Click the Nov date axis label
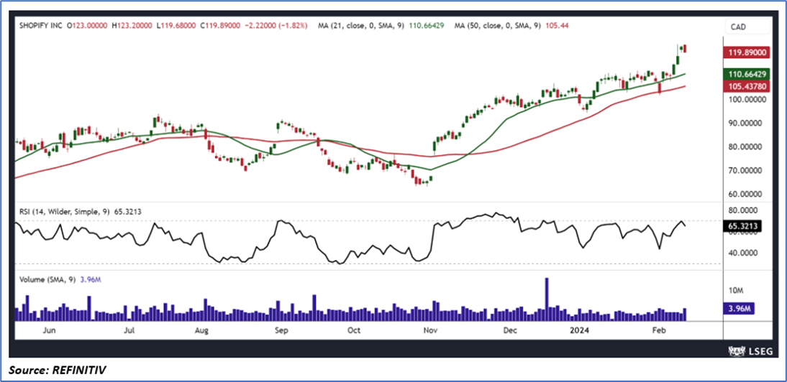The image size is (787, 382). [429, 330]
